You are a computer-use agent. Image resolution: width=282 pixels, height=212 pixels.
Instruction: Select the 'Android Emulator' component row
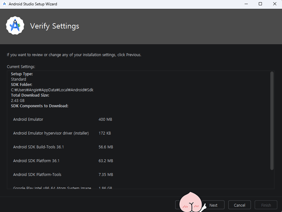[62, 119]
